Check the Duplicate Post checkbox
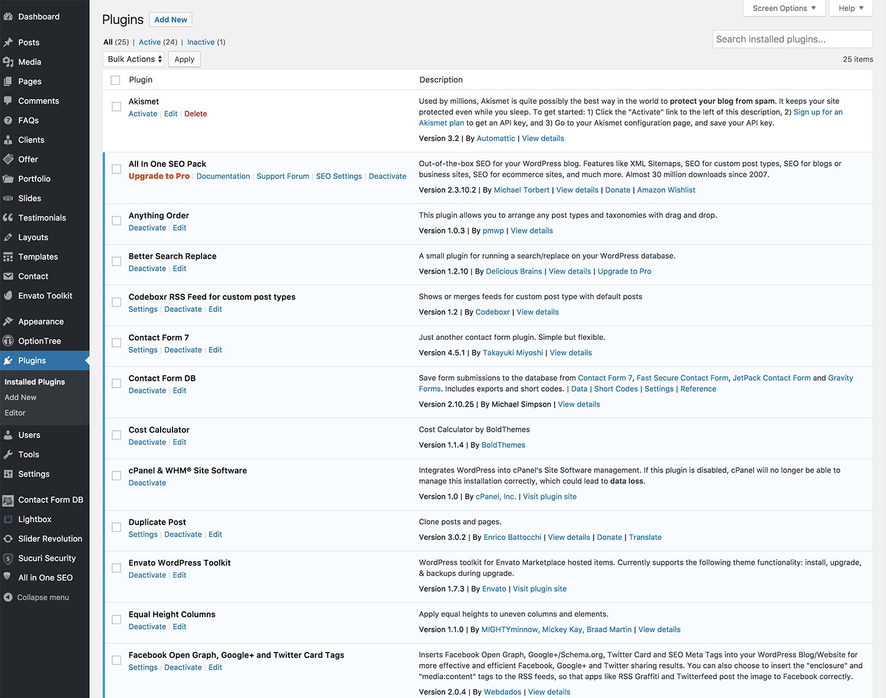The width and height of the screenshot is (886, 698). click(116, 527)
